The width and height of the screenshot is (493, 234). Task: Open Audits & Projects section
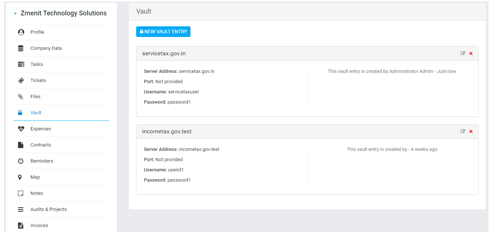click(x=48, y=209)
